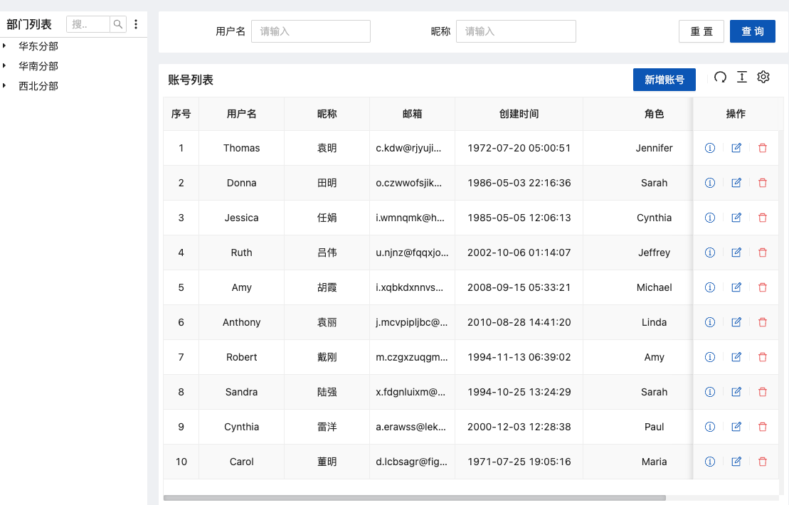The image size is (789, 505).
Task: Show info for Sandra's account
Action: [x=709, y=392]
